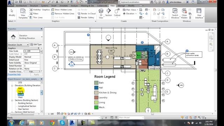Open the view Filters dialog
The image size is (224, 126).
[x=34, y=14]
